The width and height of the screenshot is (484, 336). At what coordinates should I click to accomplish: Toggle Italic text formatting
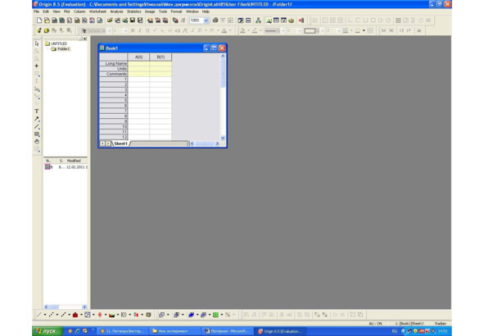point(140,30)
